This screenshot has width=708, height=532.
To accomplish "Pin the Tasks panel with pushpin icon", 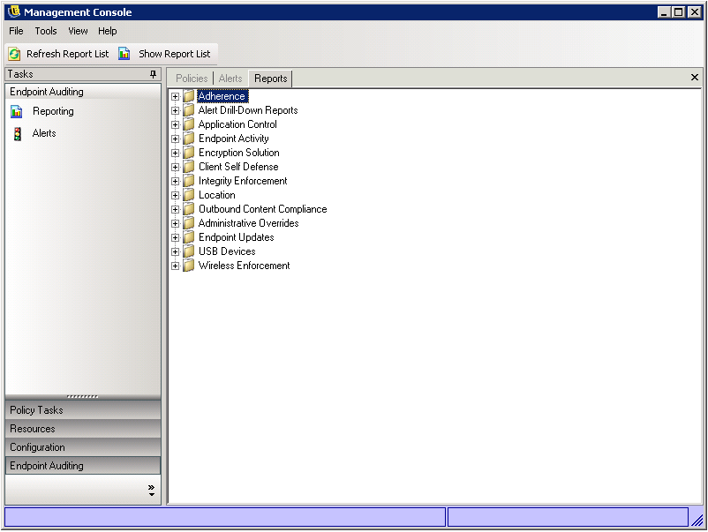I will coord(153,74).
